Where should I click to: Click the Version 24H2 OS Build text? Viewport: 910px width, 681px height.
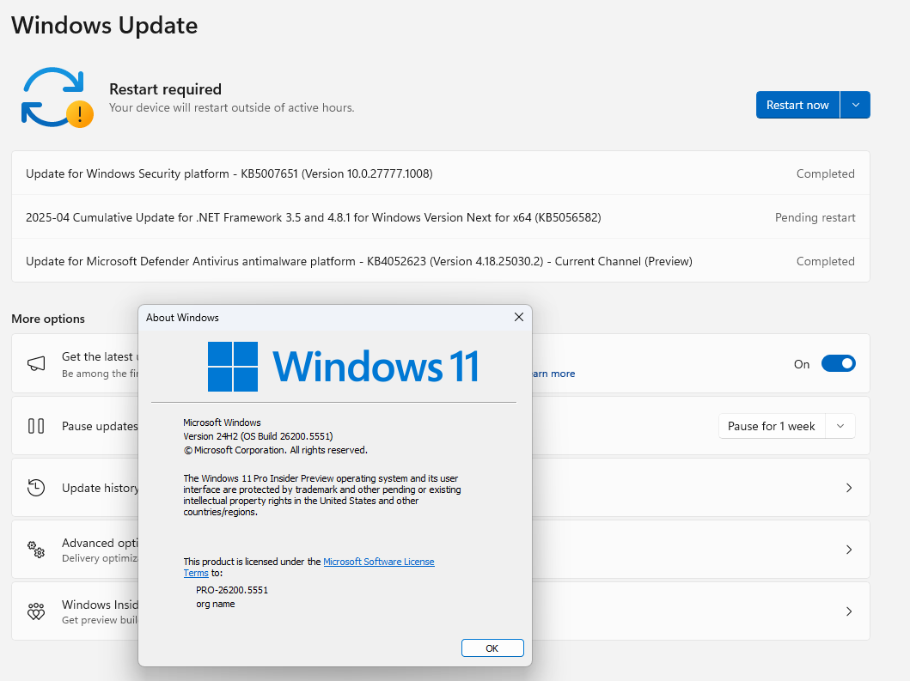[x=258, y=436]
